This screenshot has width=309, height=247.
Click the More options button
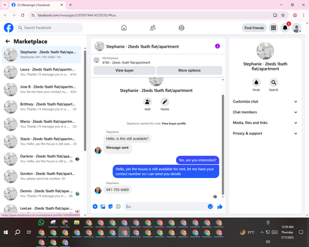tap(189, 70)
